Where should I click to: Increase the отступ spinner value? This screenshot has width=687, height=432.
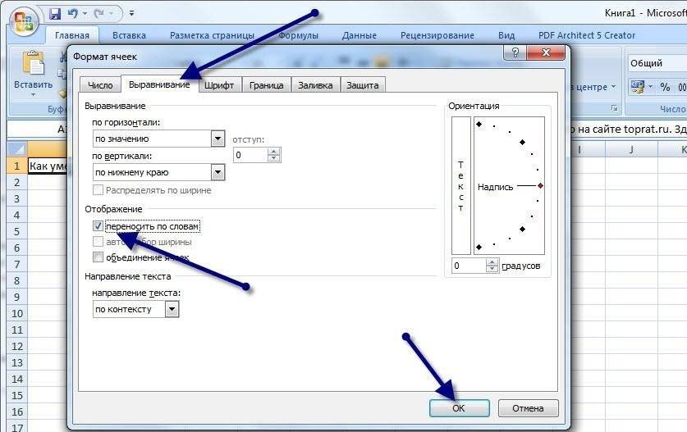[274, 152]
